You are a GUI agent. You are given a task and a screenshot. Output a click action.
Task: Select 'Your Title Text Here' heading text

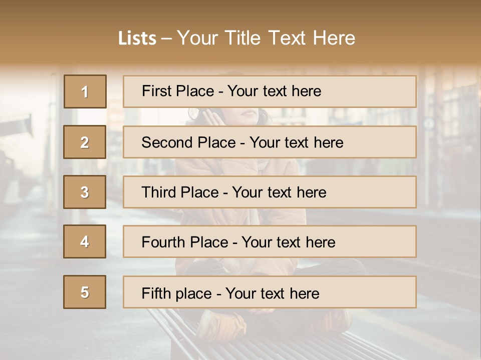point(266,38)
